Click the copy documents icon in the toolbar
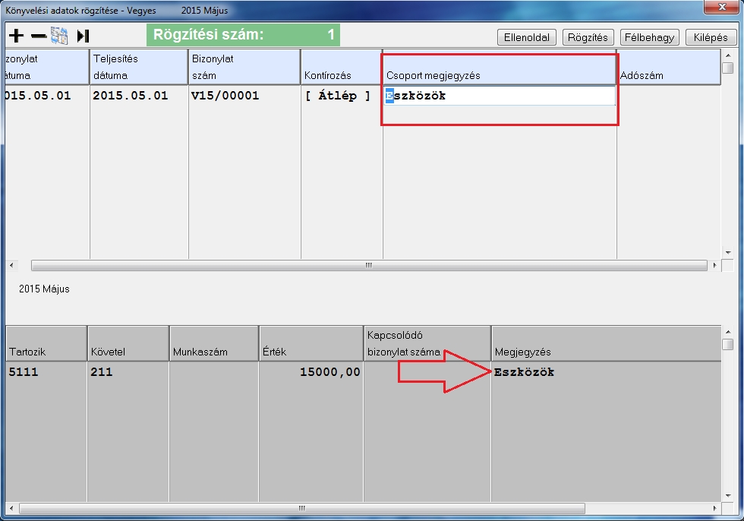 pyautogui.click(x=59, y=36)
